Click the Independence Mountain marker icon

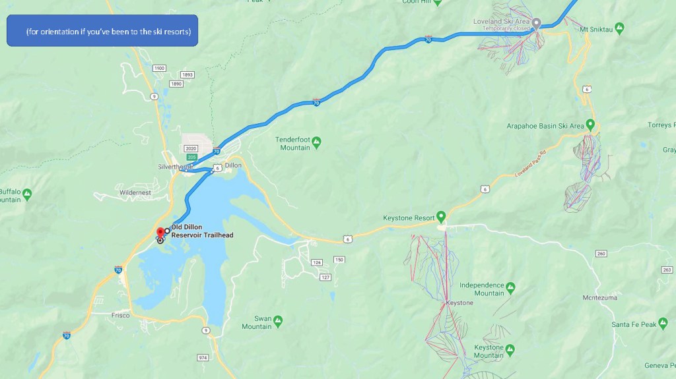tap(510, 287)
